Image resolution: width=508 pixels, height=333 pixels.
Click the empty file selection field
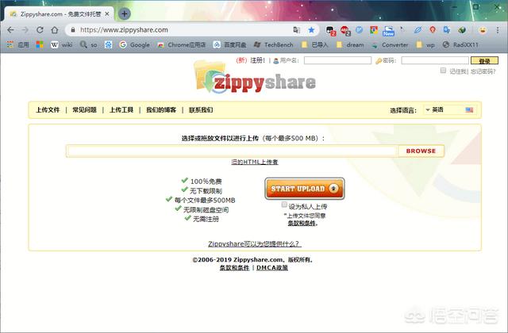coord(232,151)
